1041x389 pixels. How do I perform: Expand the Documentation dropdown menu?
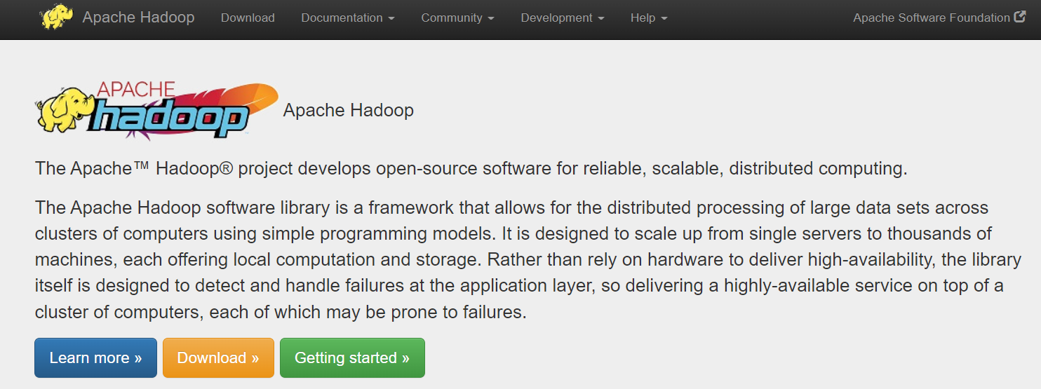click(348, 18)
